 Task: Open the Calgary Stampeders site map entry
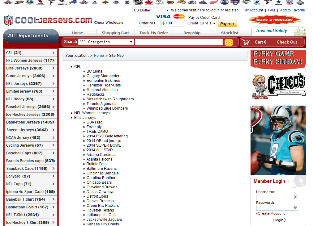coord(104,76)
